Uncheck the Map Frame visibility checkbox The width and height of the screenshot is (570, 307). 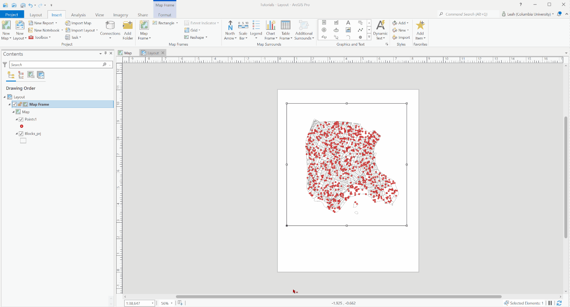pyautogui.click(x=14, y=104)
